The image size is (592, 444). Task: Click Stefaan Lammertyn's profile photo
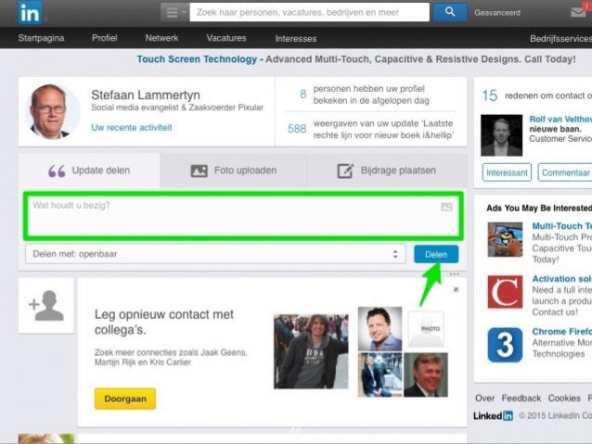tap(52, 111)
